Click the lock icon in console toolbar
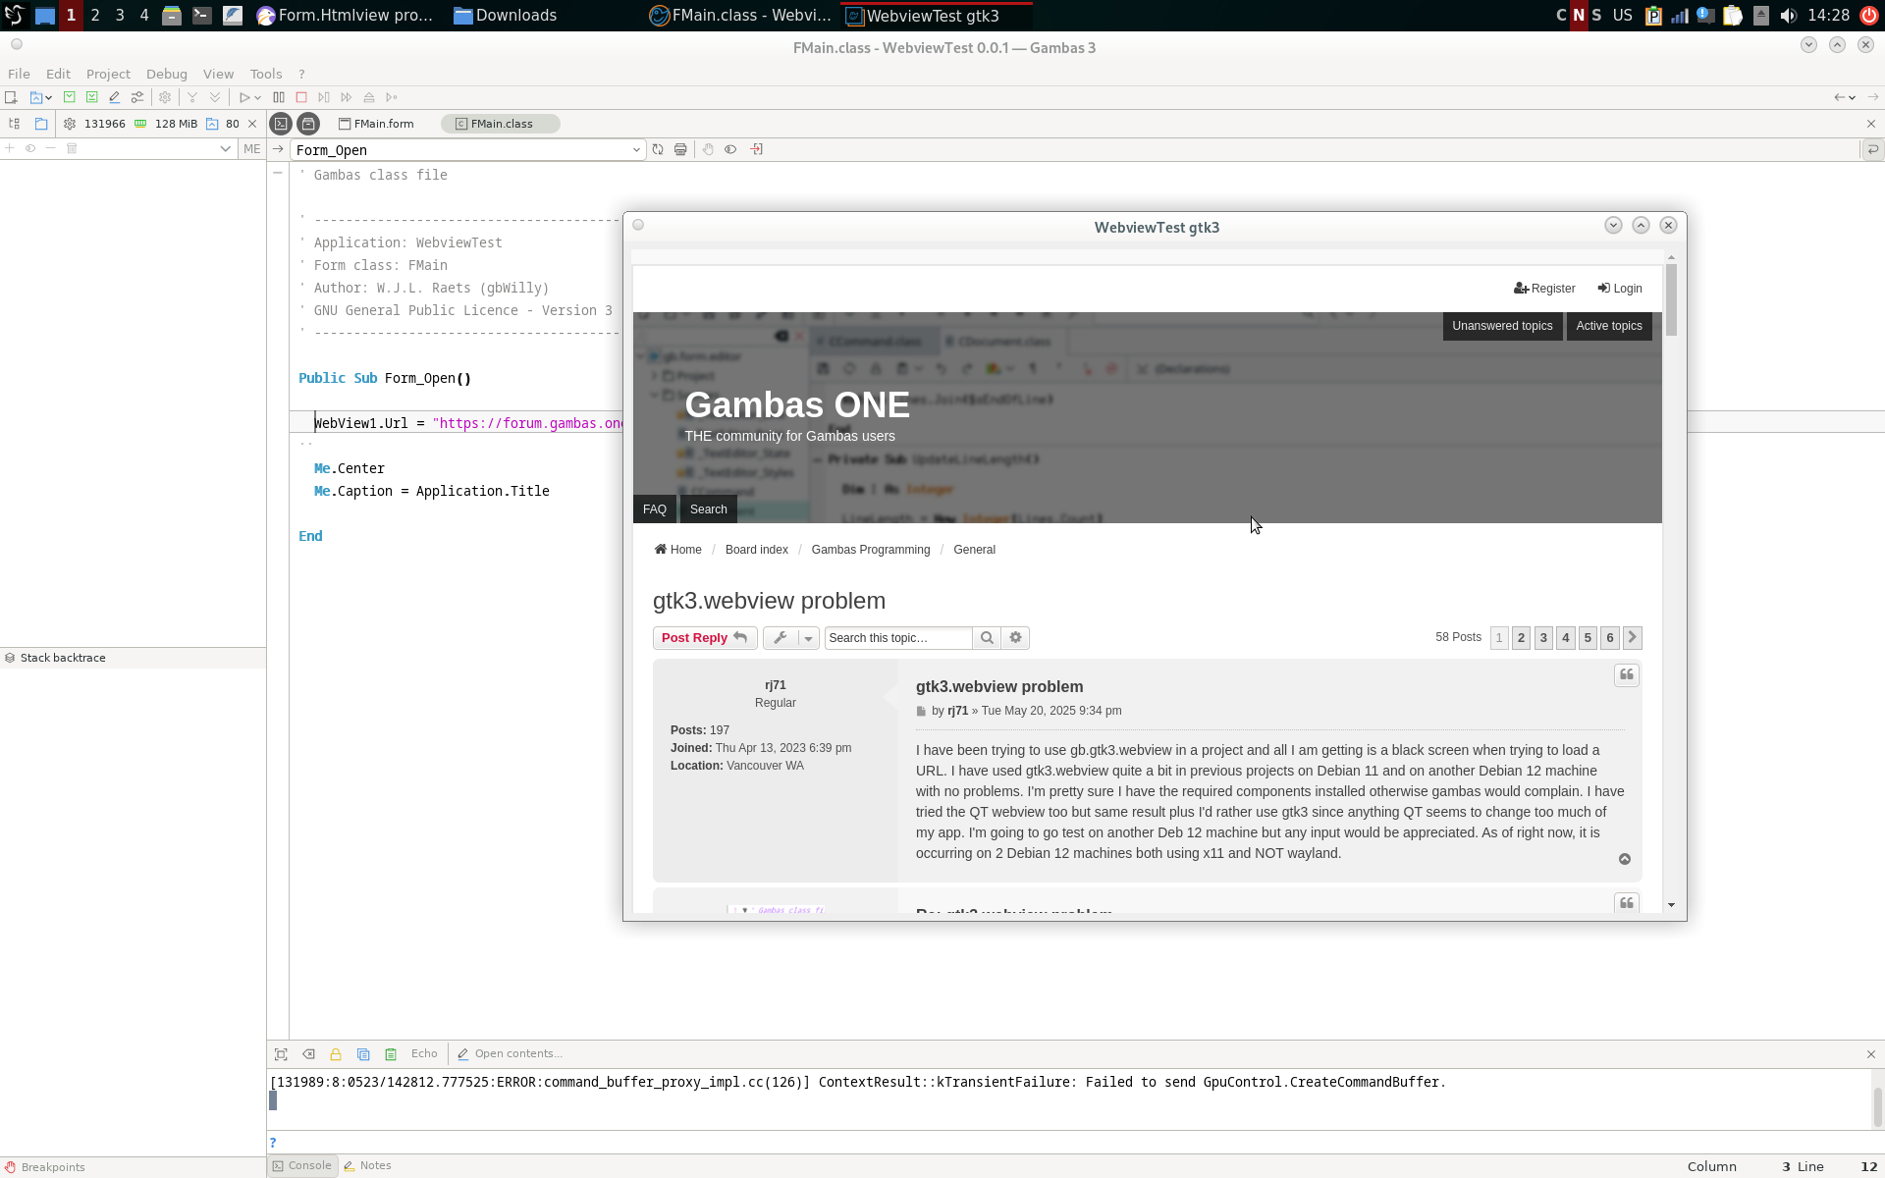 coord(336,1053)
